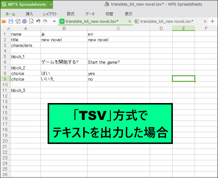
Task: Switch to translate_kit_new novel.csv document tab
Action: (167, 21)
